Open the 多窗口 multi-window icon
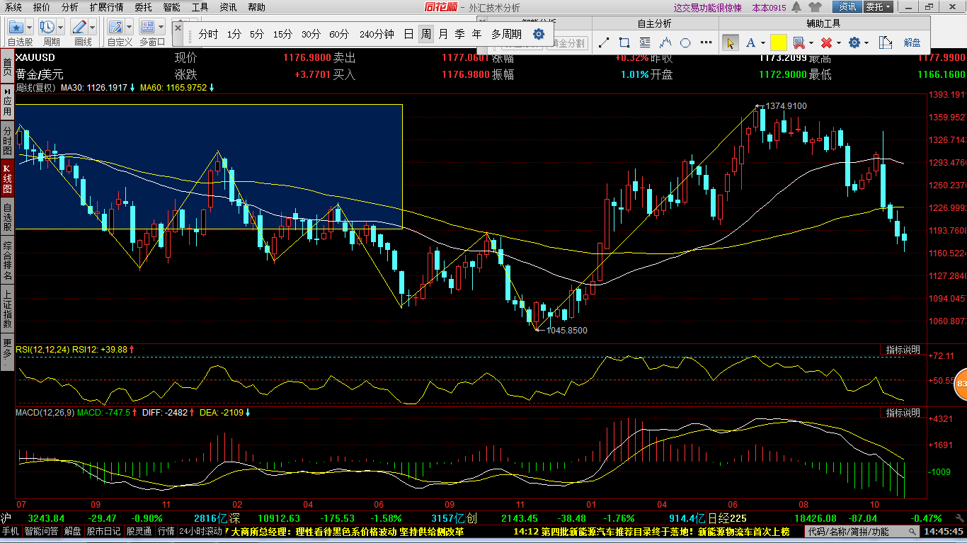This screenshot has height=543, width=967. click(147, 27)
